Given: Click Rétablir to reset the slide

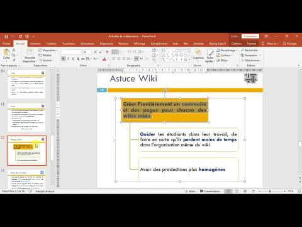Looking at the screenshot, I should pyautogui.click(x=45, y=55).
